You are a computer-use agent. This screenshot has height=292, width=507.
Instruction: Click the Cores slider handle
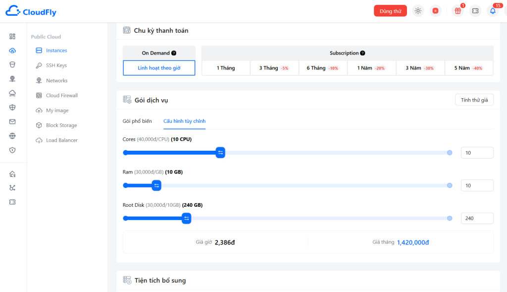(221, 153)
